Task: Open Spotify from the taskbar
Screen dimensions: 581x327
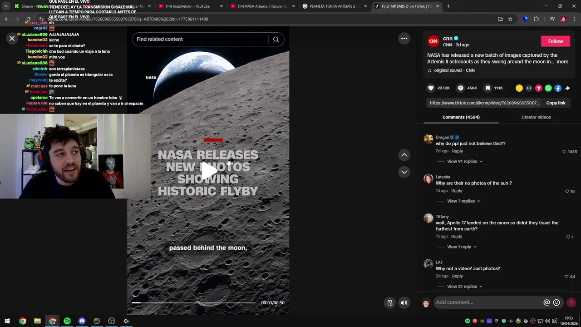Action: pyautogui.click(x=67, y=321)
